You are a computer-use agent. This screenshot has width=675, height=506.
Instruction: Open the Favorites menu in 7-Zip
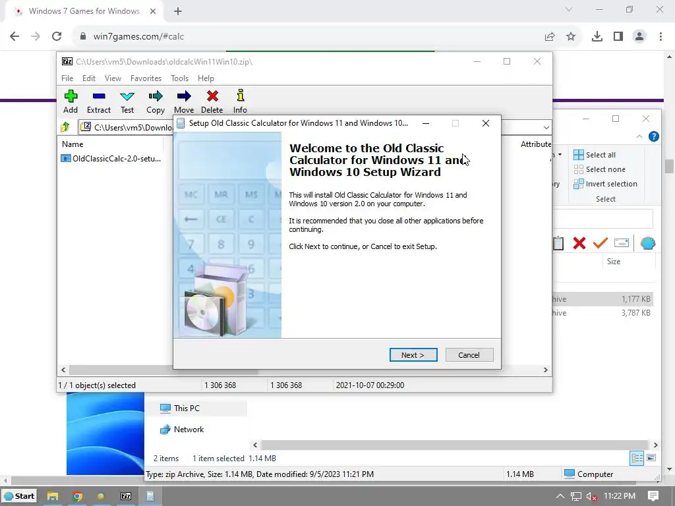(x=146, y=78)
